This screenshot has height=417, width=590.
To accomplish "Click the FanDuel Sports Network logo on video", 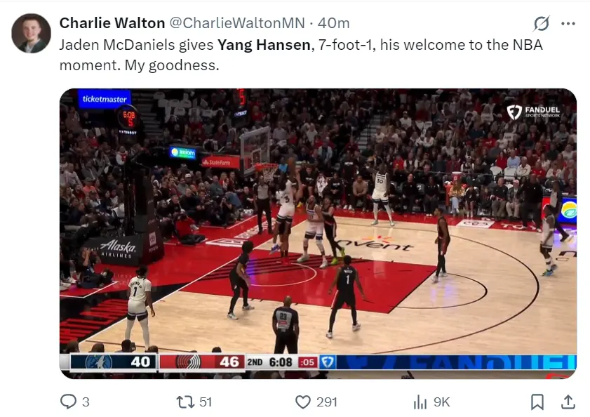I will tap(534, 112).
